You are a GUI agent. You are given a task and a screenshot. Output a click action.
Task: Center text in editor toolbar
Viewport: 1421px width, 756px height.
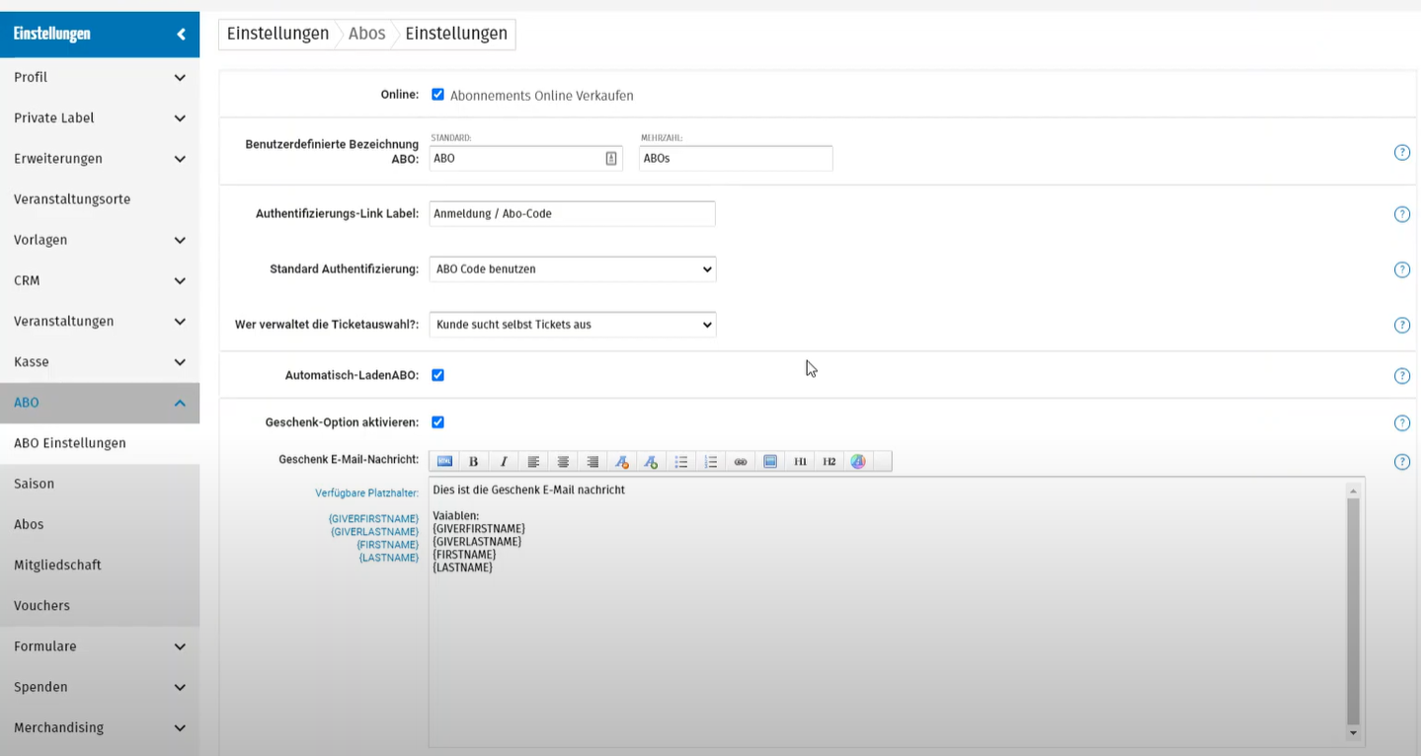coord(563,462)
